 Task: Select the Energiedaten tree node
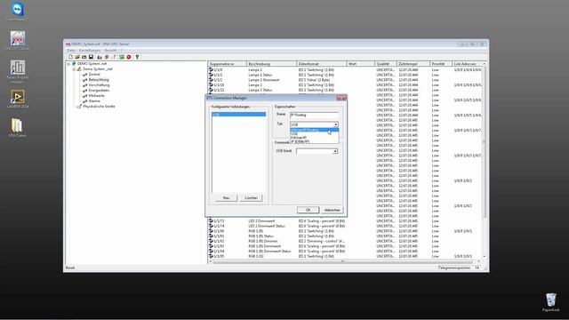point(99,90)
